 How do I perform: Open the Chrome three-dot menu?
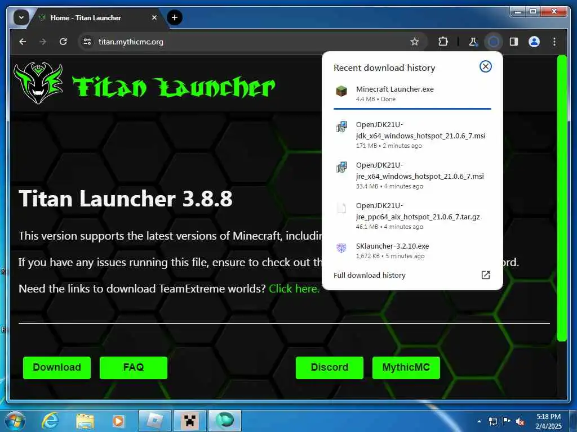[554, 42]
